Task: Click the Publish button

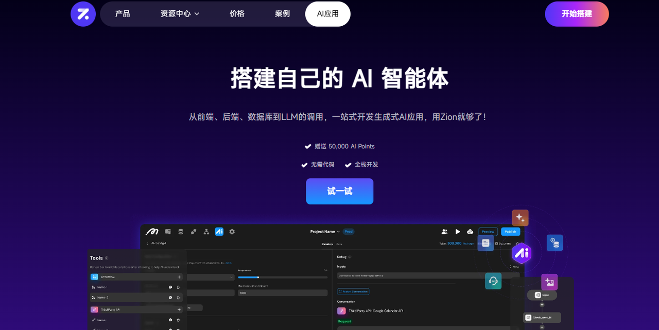Action: pos(510,232)
